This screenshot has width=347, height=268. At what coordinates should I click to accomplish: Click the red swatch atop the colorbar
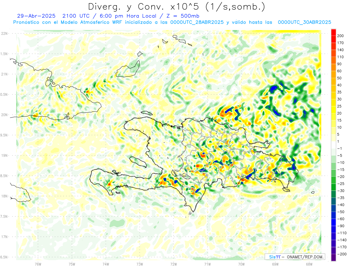[333, 32]
